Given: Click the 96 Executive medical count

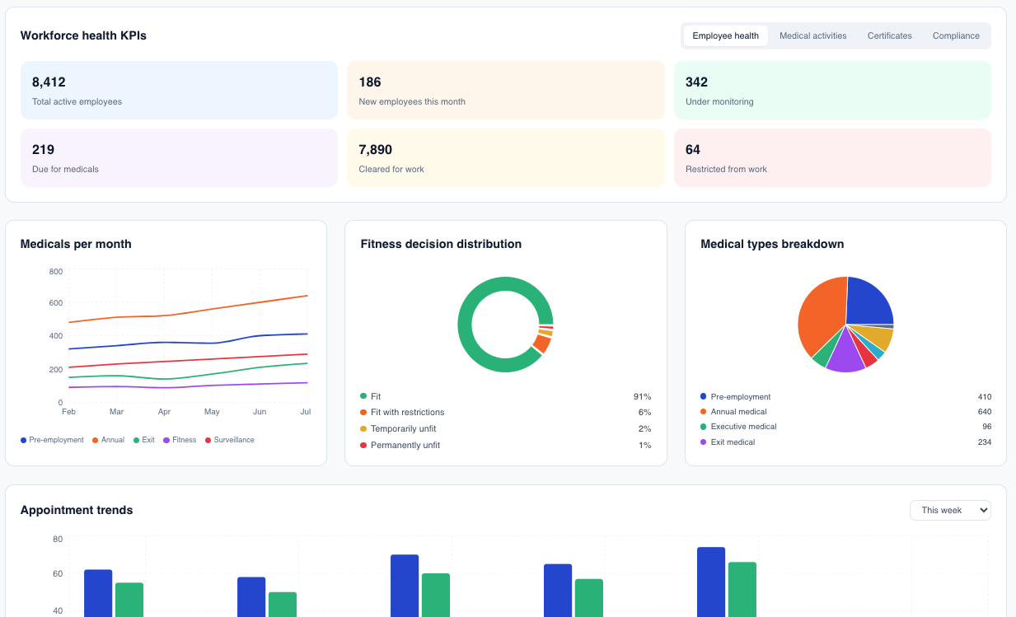Looking at the screenshot, I should click(x=986, y=427).
